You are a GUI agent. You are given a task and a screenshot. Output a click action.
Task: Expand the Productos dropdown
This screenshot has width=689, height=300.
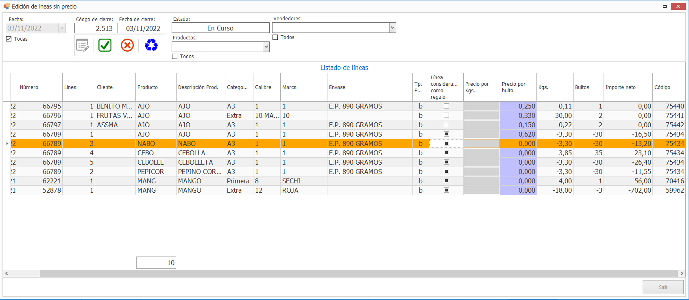266,47
